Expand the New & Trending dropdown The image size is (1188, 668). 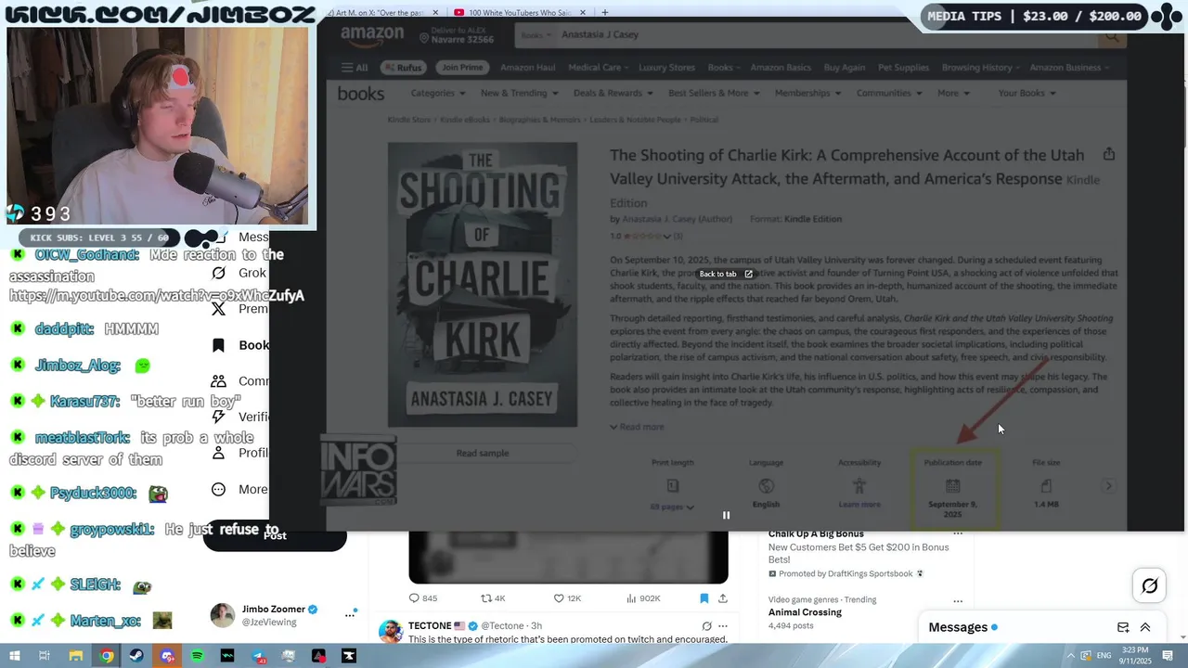(520, 93)
